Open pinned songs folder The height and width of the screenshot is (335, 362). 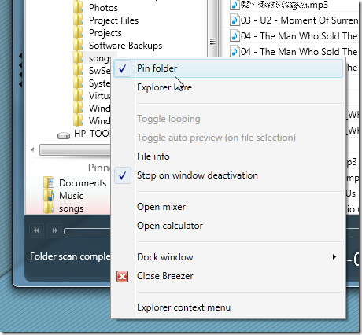[x=71, y=208]
